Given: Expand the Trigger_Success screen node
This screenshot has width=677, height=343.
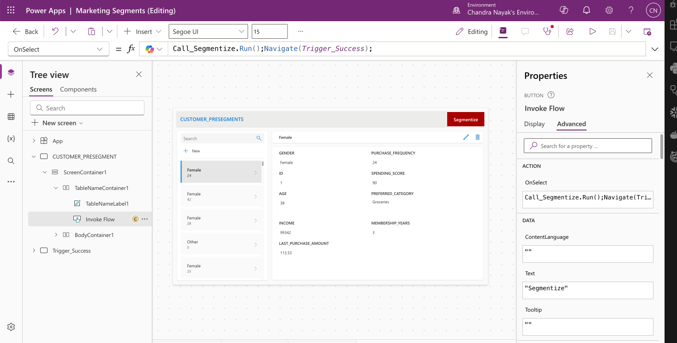Looking at the screenshot, I should 34,251.
